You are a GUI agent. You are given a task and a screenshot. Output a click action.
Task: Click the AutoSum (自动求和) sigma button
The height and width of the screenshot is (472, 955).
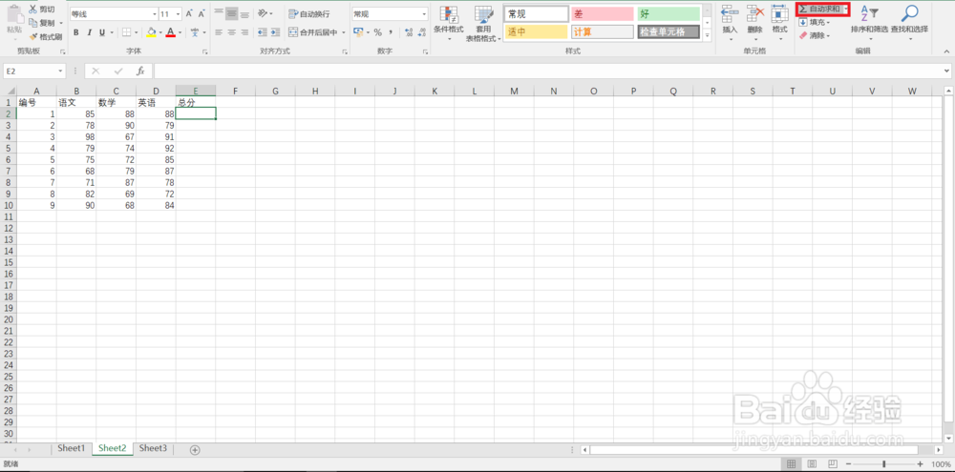(819, 10)
